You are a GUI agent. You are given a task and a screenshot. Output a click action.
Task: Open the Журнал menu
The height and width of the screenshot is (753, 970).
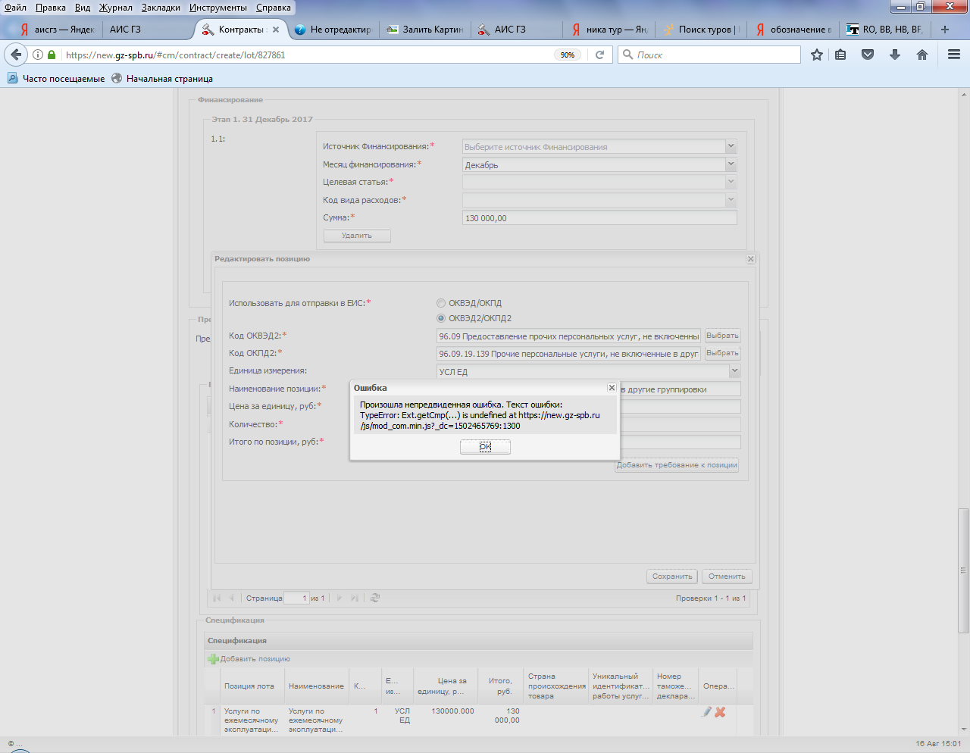click(x=115, y=8)
